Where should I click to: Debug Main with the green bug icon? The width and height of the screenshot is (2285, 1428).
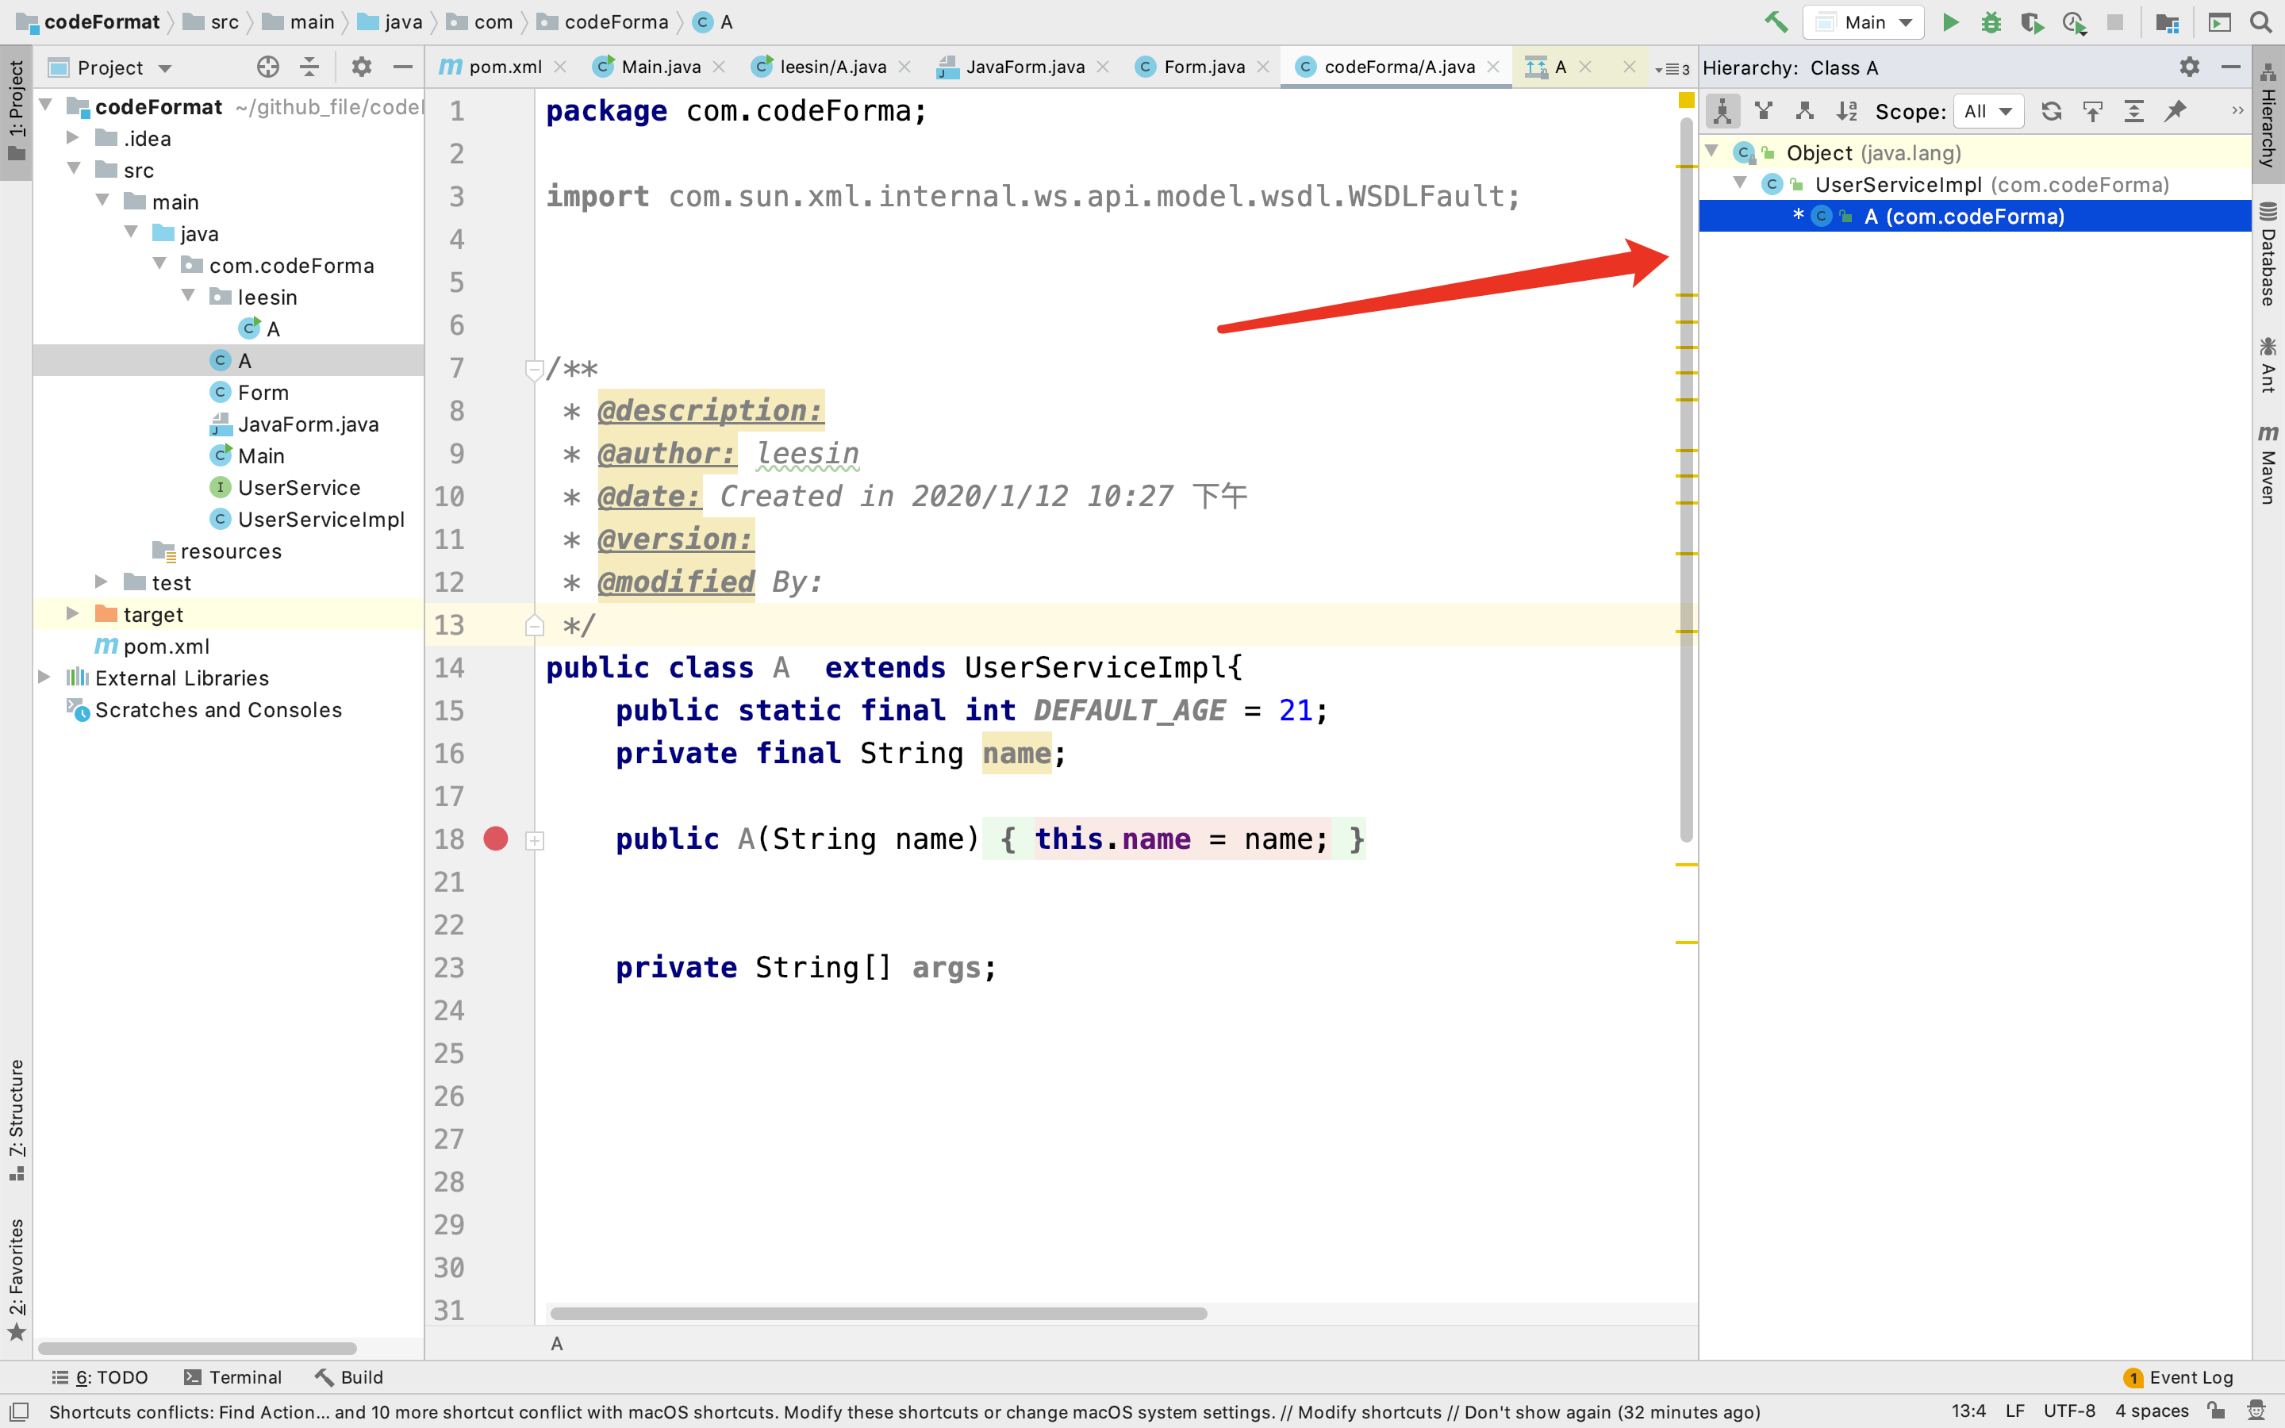(1991, 21)
